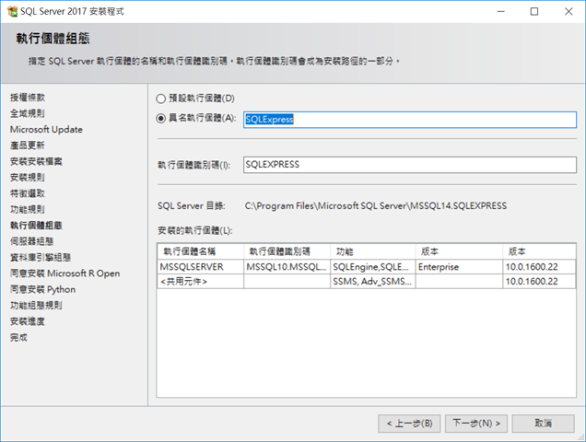Maximize the SQL Server 2017 setup window

click(534, 12)
